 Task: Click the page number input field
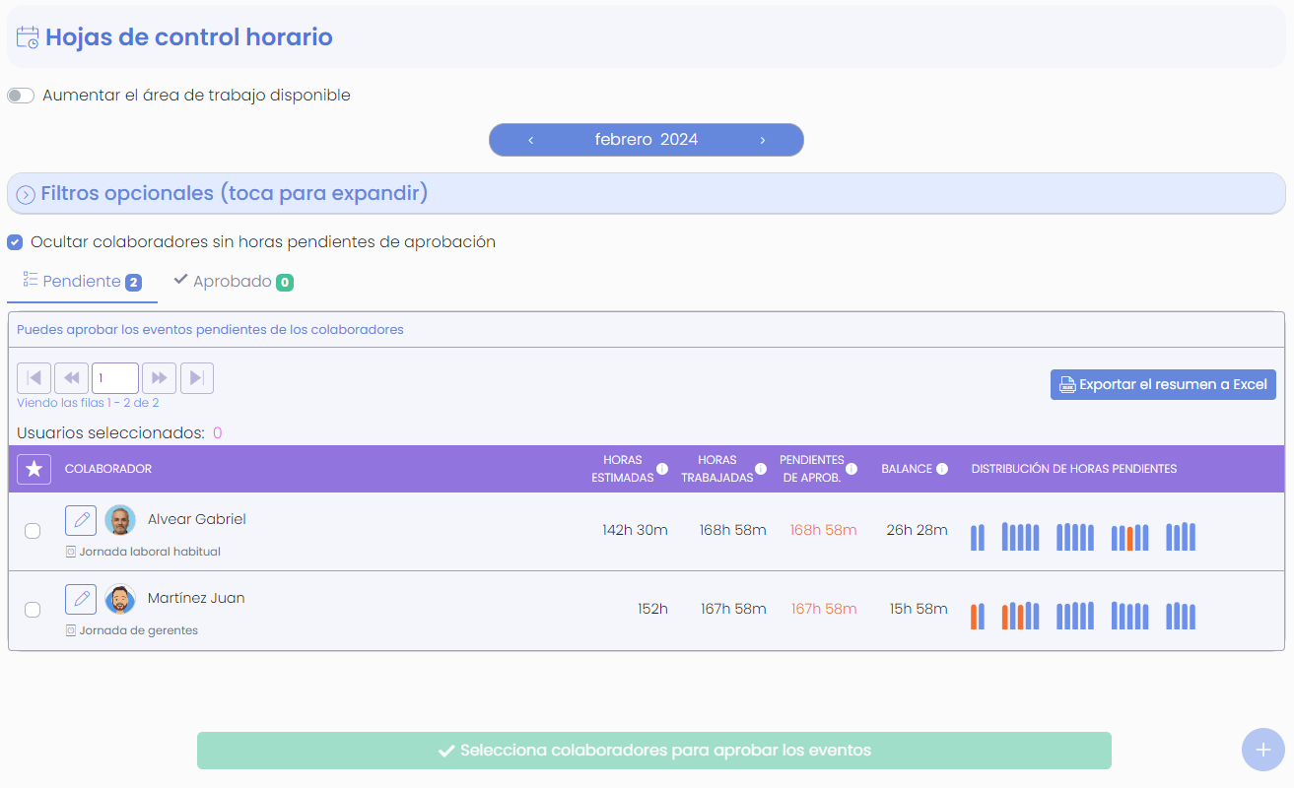pos(114,377)
